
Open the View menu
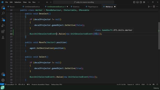[x=25, y=2]
